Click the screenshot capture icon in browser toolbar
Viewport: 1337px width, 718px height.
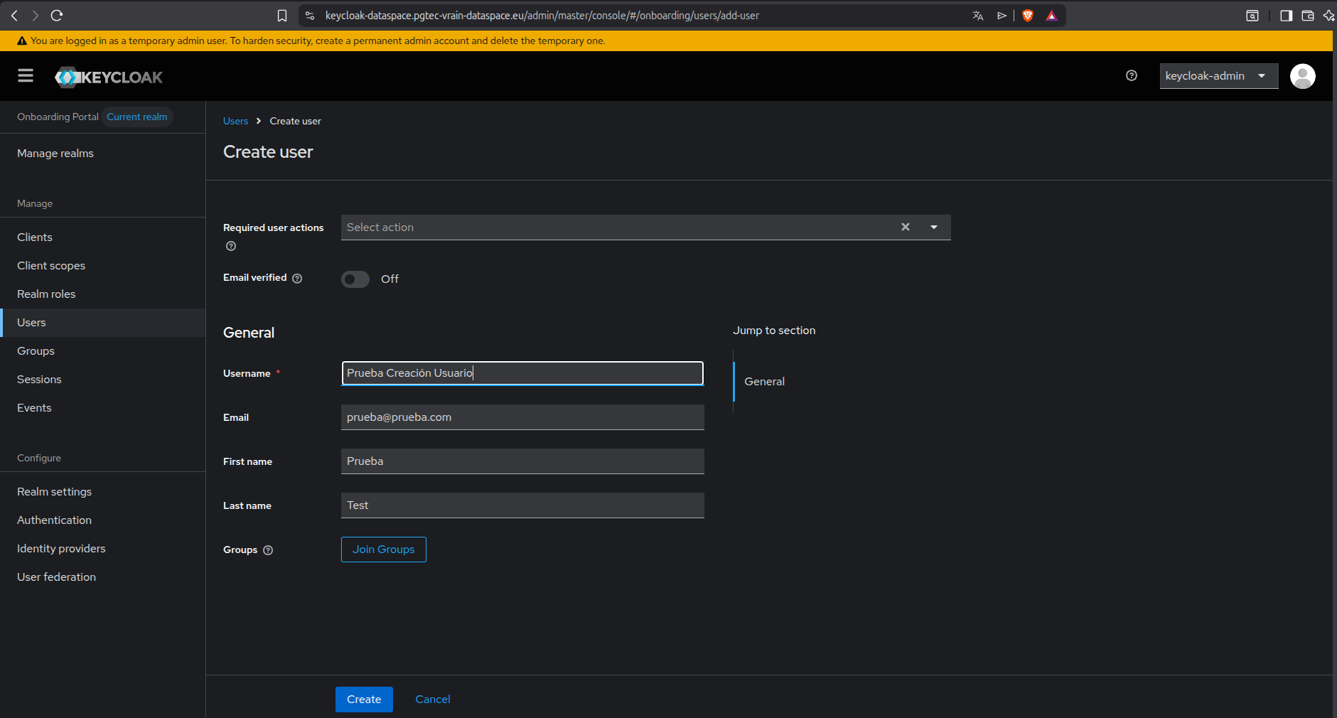(x=1252, y=16)
